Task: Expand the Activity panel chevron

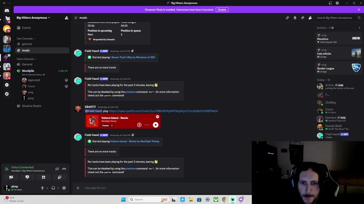Action: pos(359,28)
